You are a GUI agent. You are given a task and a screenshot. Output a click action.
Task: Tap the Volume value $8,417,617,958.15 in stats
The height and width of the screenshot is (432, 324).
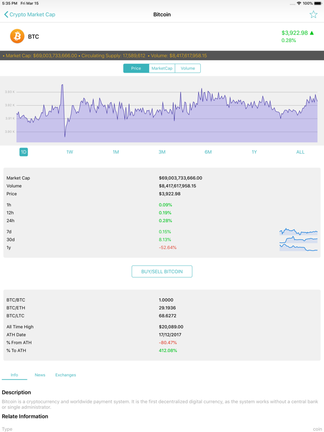177,186
